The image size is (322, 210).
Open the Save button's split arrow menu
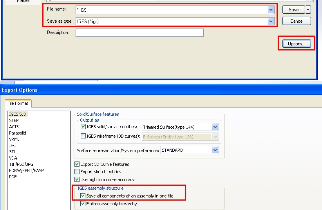[308, 10]
